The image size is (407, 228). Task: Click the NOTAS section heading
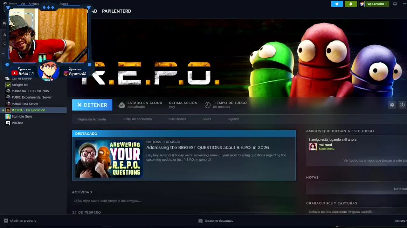[x=312, y=177]
